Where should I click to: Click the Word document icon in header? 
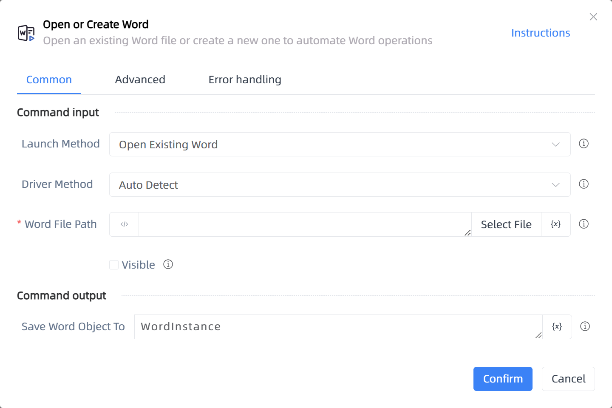(26, 33)
